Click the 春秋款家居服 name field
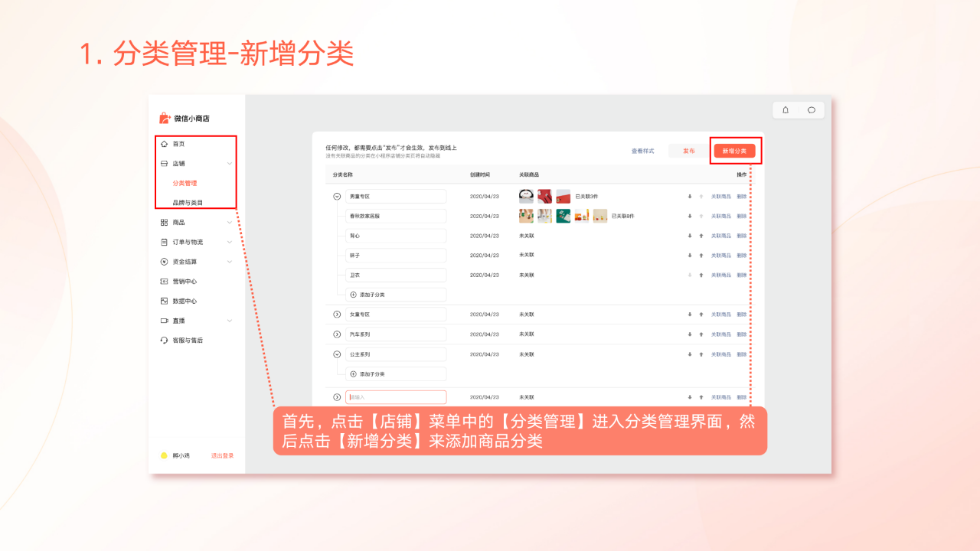The height and width of the screenshot is (551, 980). [x=396, y=217]
